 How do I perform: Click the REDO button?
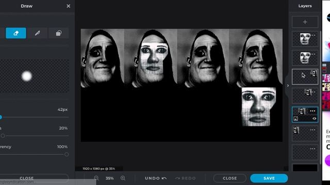click(185, 178)
